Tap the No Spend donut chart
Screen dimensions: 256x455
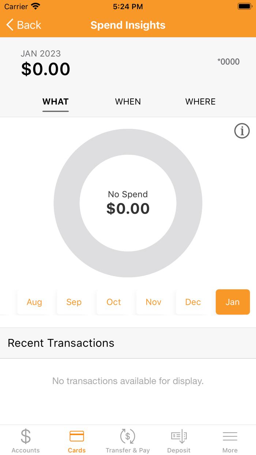pos(128,203)
